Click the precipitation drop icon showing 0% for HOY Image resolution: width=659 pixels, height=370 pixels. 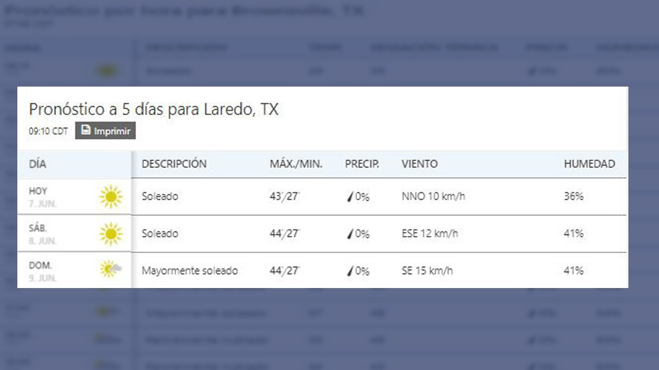coord(350,196)
